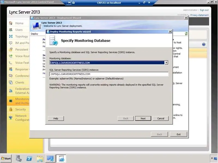Click the Network Configuration icon
This screenshot has height=163, width=218.
(11, 118)
